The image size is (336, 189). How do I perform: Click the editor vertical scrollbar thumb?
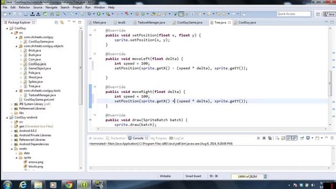tap(330, 83)
